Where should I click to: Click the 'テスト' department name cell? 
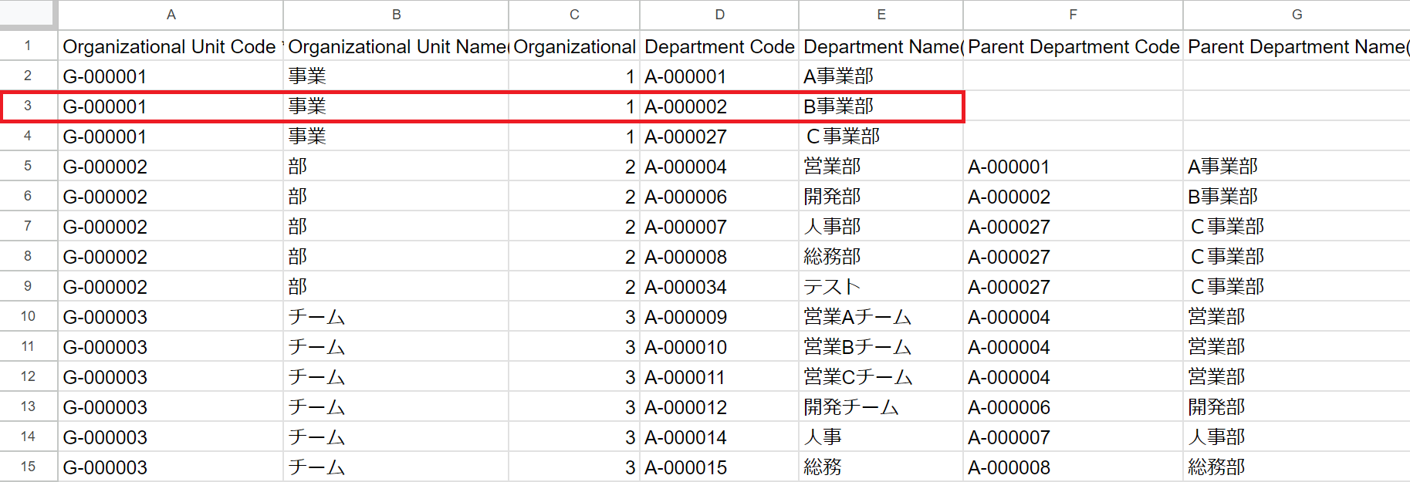coord(880,287)
